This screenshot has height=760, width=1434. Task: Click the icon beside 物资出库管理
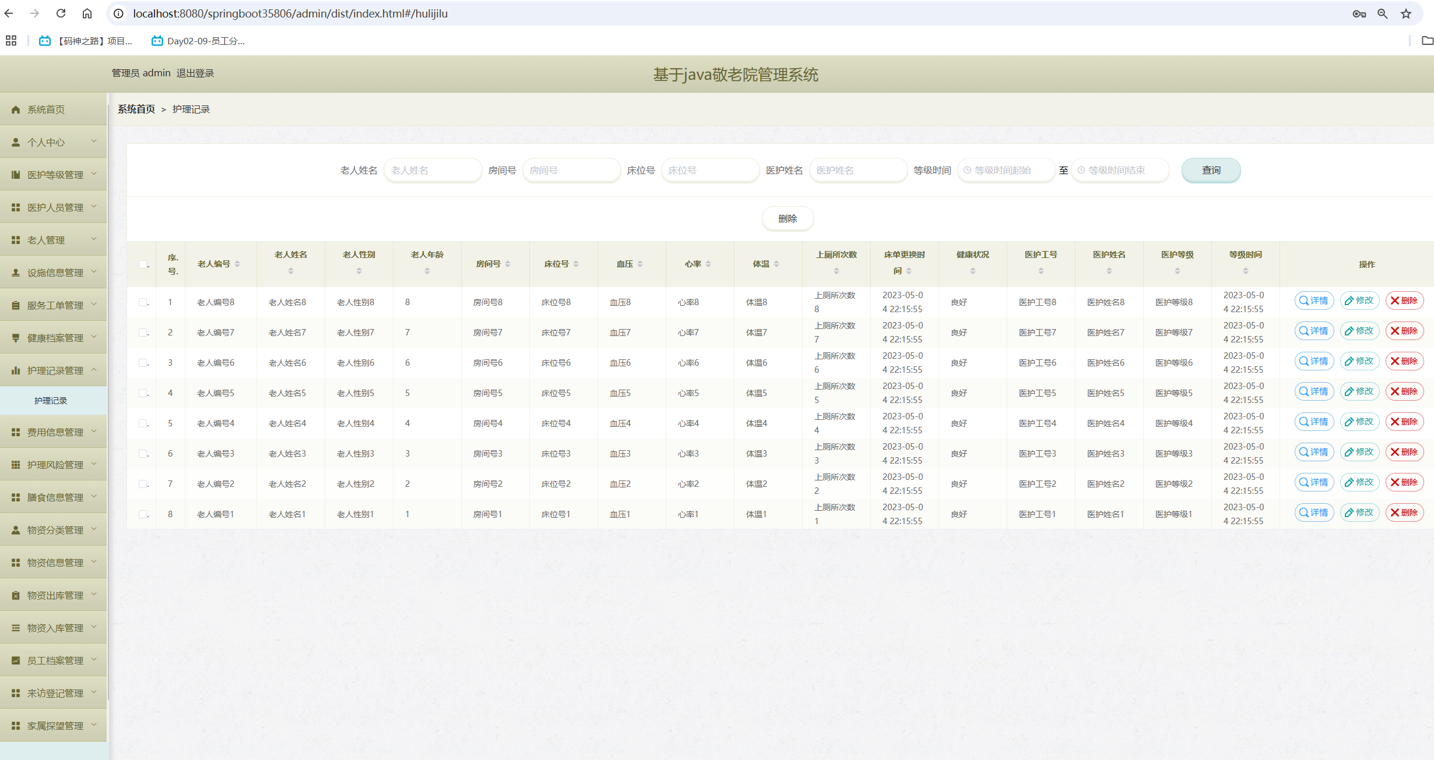(x=16, y=595)
